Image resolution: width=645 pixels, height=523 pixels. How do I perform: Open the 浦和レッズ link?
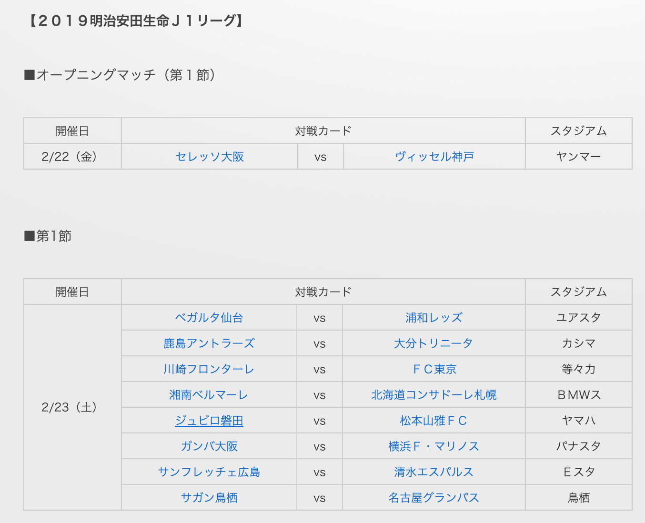click(433, 318)
